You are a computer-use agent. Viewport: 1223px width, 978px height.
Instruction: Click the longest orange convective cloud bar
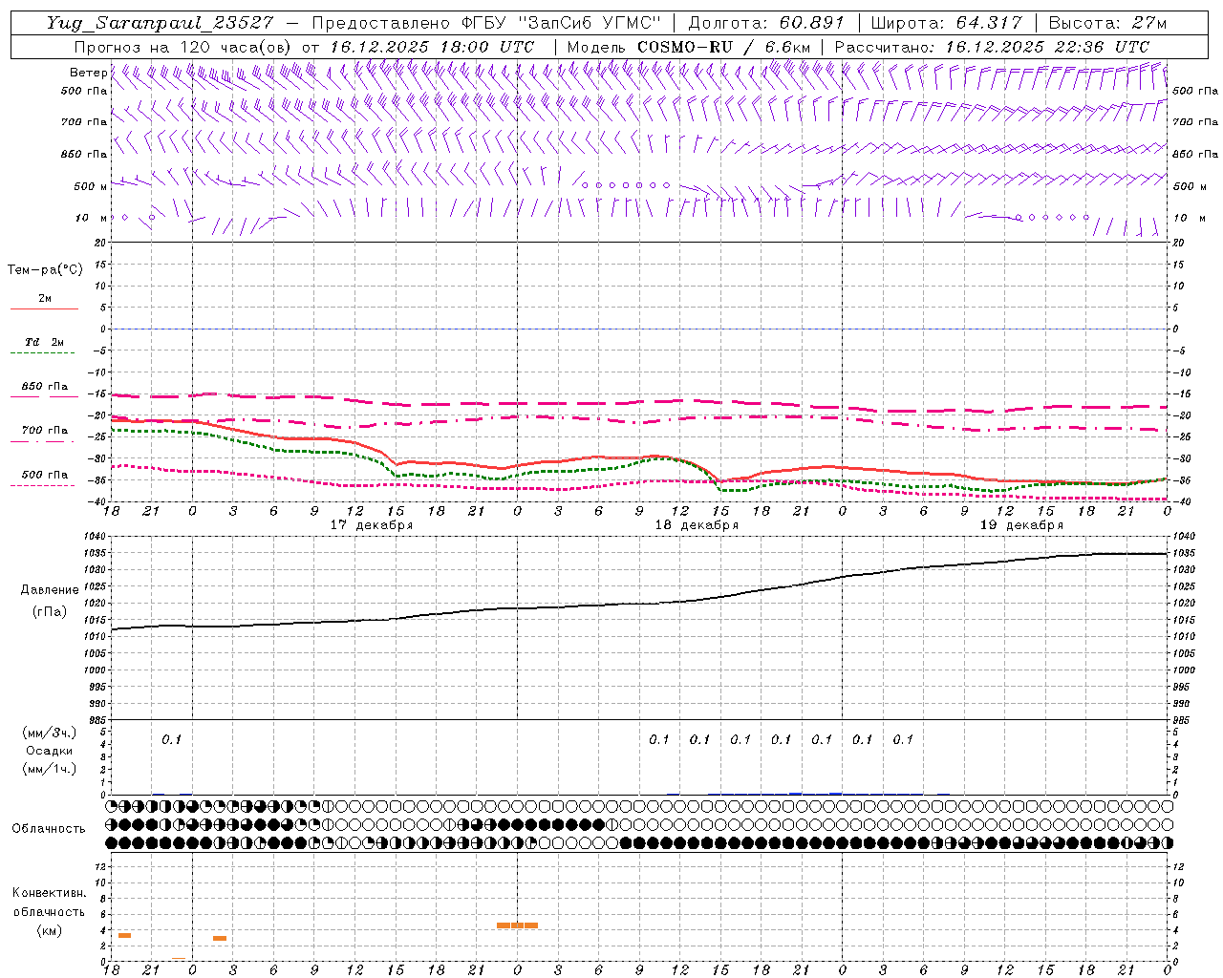click(x=517, y=925)
